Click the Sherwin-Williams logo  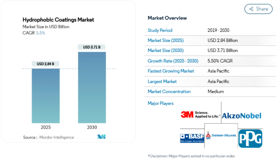[221, 135]
